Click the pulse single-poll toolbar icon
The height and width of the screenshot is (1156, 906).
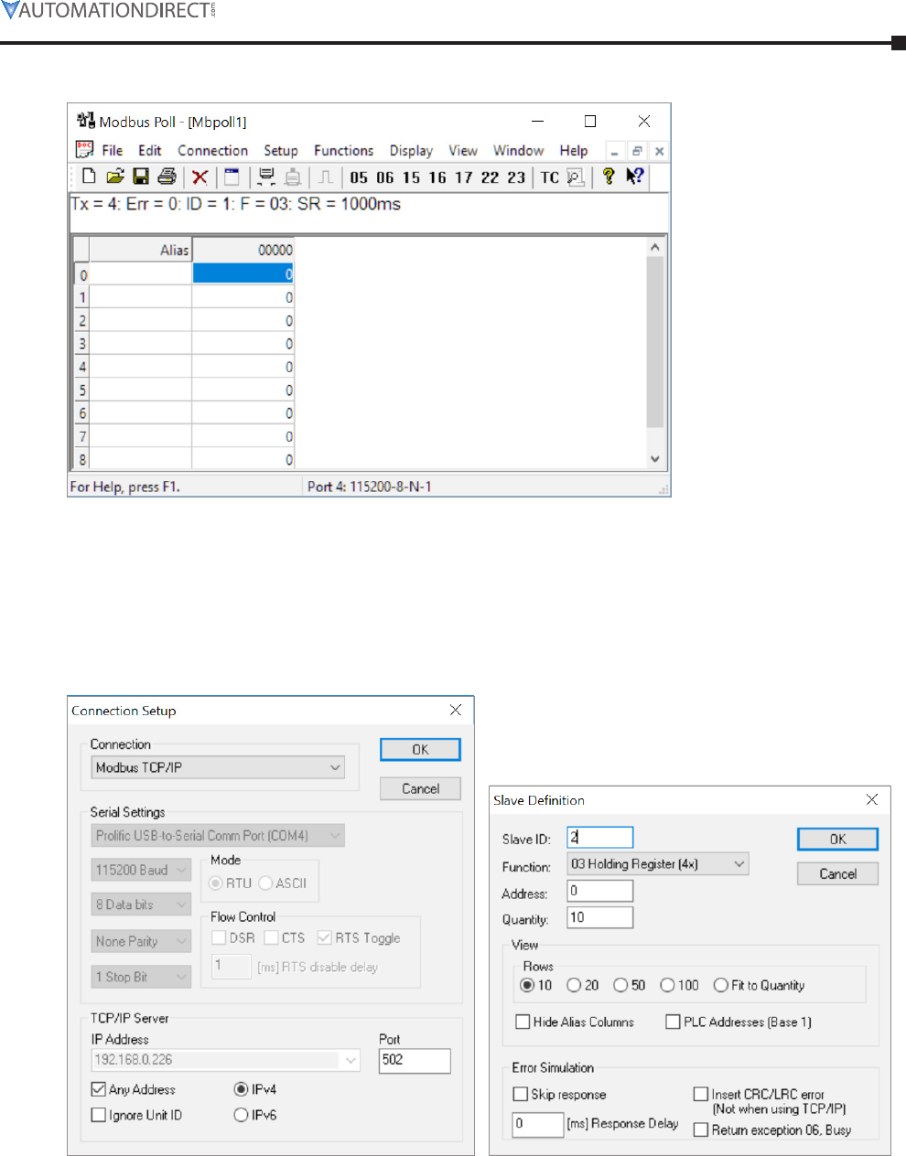tap(326, 177)
